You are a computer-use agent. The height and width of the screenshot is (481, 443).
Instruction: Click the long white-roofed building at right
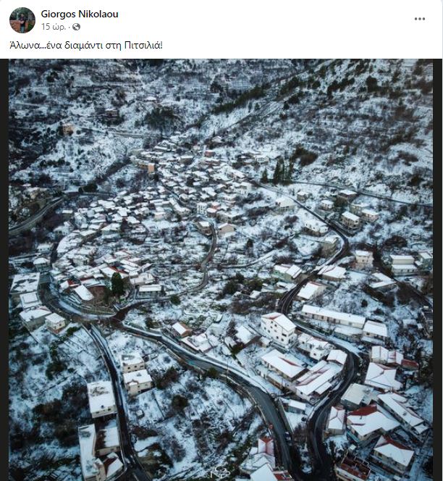coord(333,317)
